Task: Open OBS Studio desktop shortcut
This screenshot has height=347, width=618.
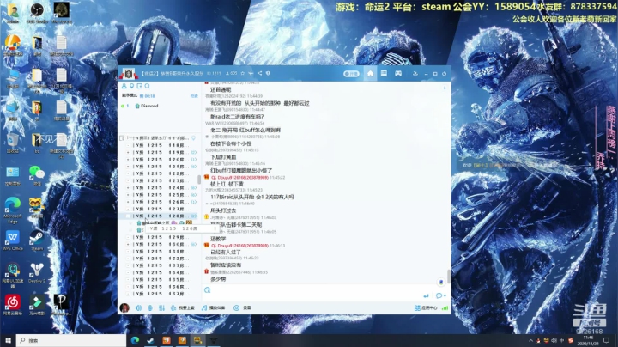Action: [x=37, y=12]
